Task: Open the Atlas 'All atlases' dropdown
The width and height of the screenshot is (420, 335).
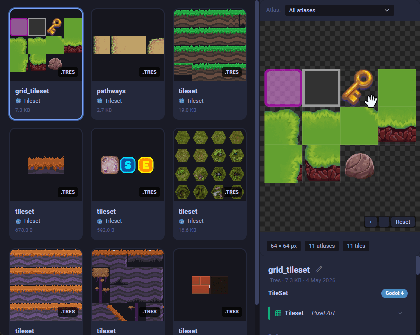Action: pos(339,10)
